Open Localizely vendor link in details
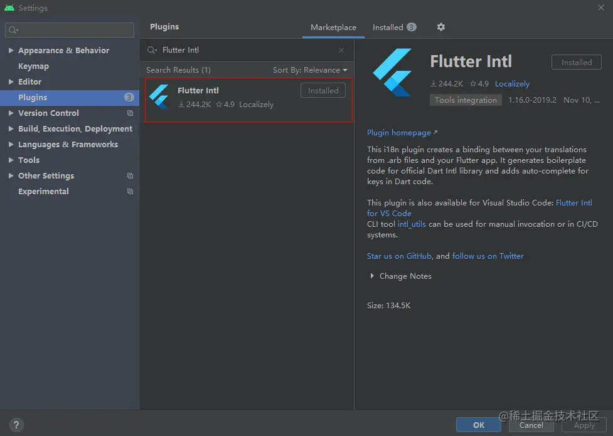The width and height of the screenshot is (613, 436). click(512, 83)
